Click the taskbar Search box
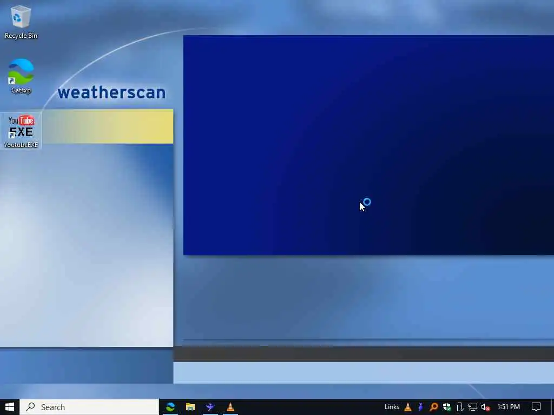This screenshot has height=415, width=554. point(89,407)
